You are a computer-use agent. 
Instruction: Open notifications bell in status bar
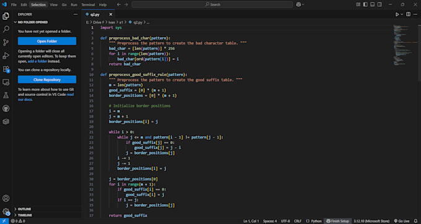coord(415,221)
